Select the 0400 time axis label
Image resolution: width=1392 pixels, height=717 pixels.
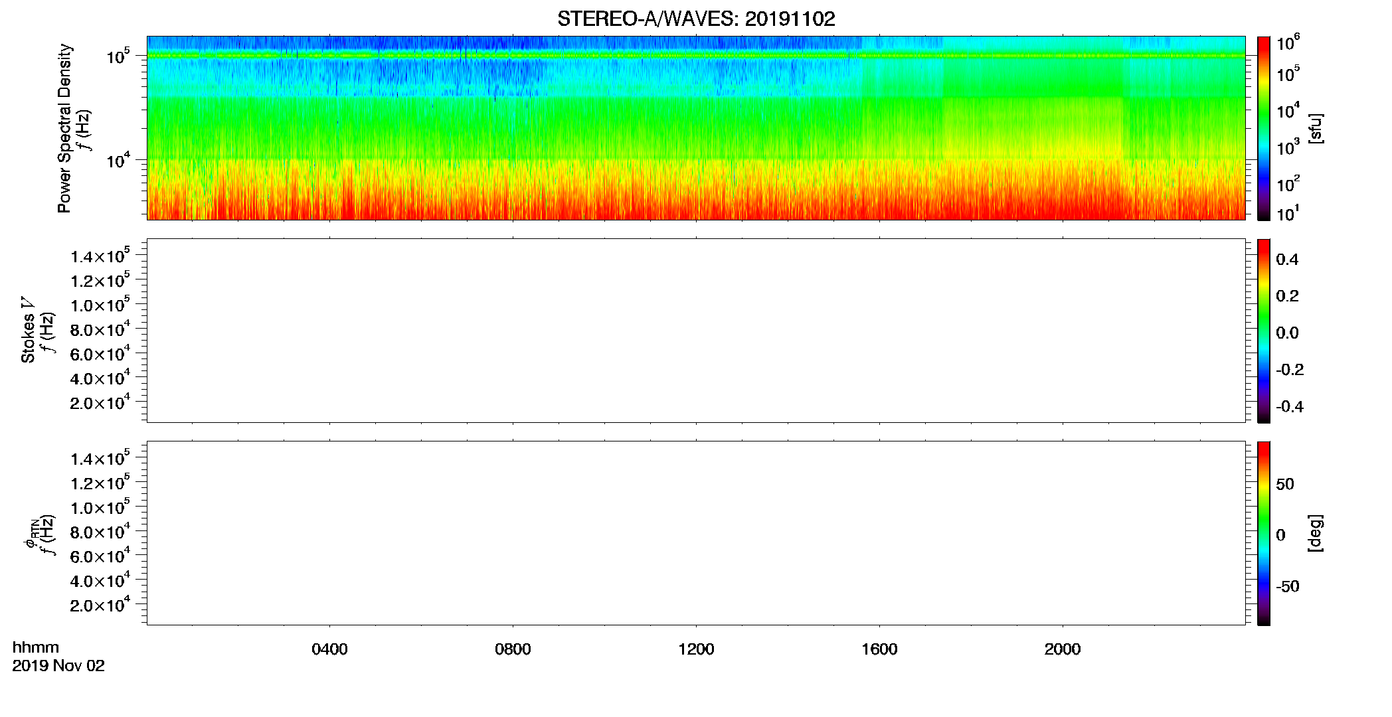coord(329,649)
